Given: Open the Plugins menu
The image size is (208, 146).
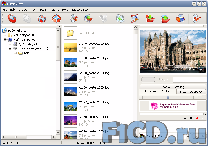Looking at the screenshot, I should coord(54,10).
